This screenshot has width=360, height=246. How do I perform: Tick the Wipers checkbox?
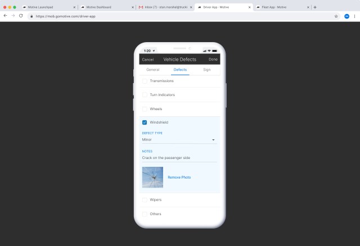(145, 200)
